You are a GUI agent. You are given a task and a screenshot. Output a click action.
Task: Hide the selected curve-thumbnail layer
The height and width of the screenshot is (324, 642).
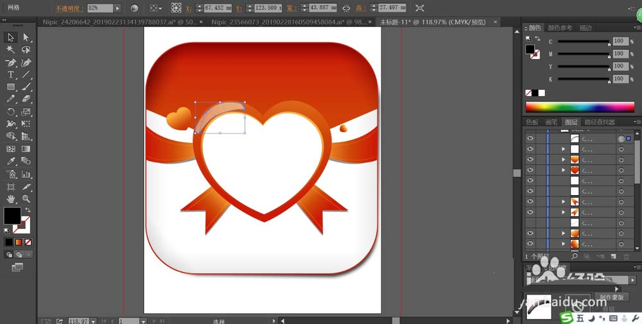coord(530,139)
